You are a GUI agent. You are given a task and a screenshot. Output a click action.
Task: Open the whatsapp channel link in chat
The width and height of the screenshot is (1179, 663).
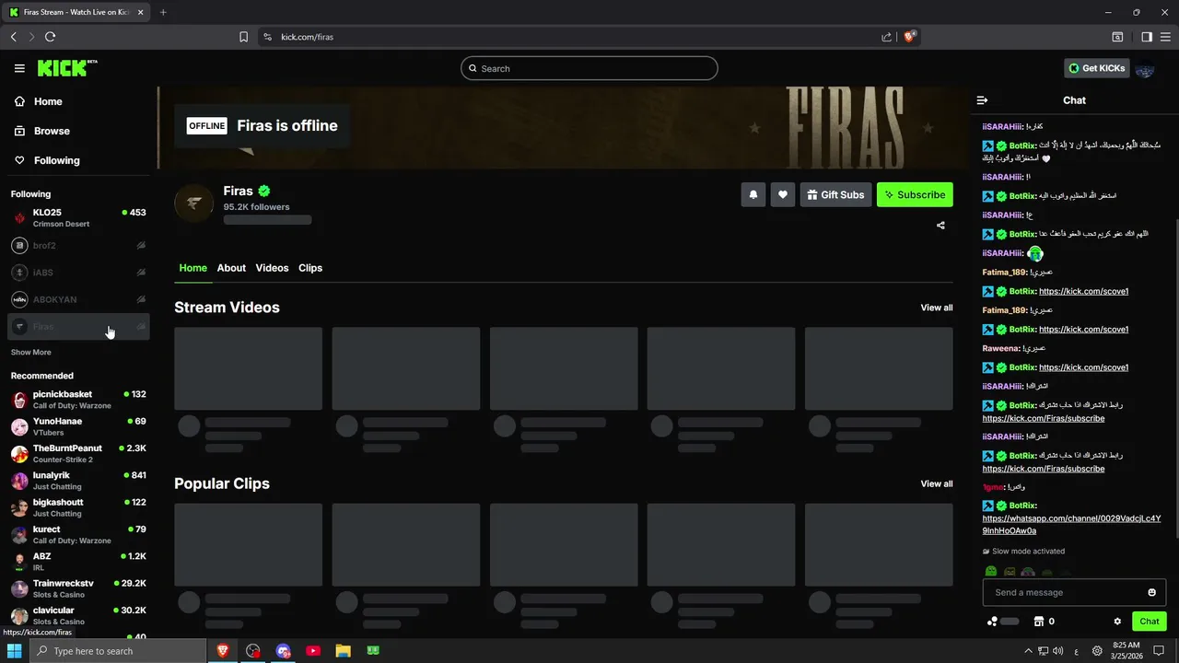[1071, 525]
